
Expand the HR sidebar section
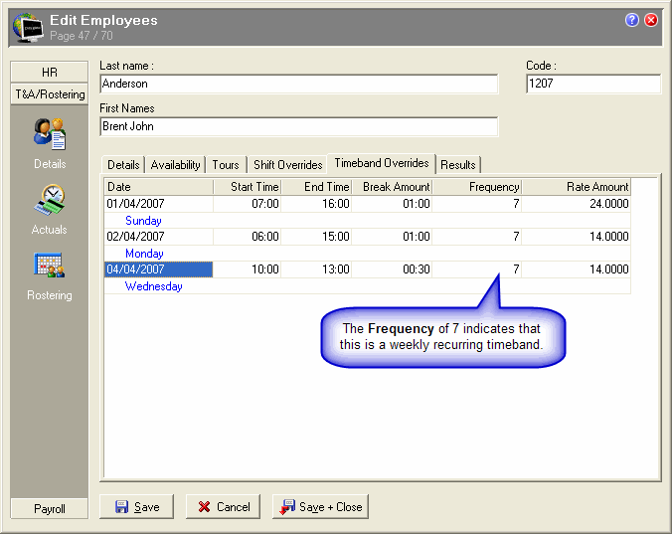[x=49, y=73]
